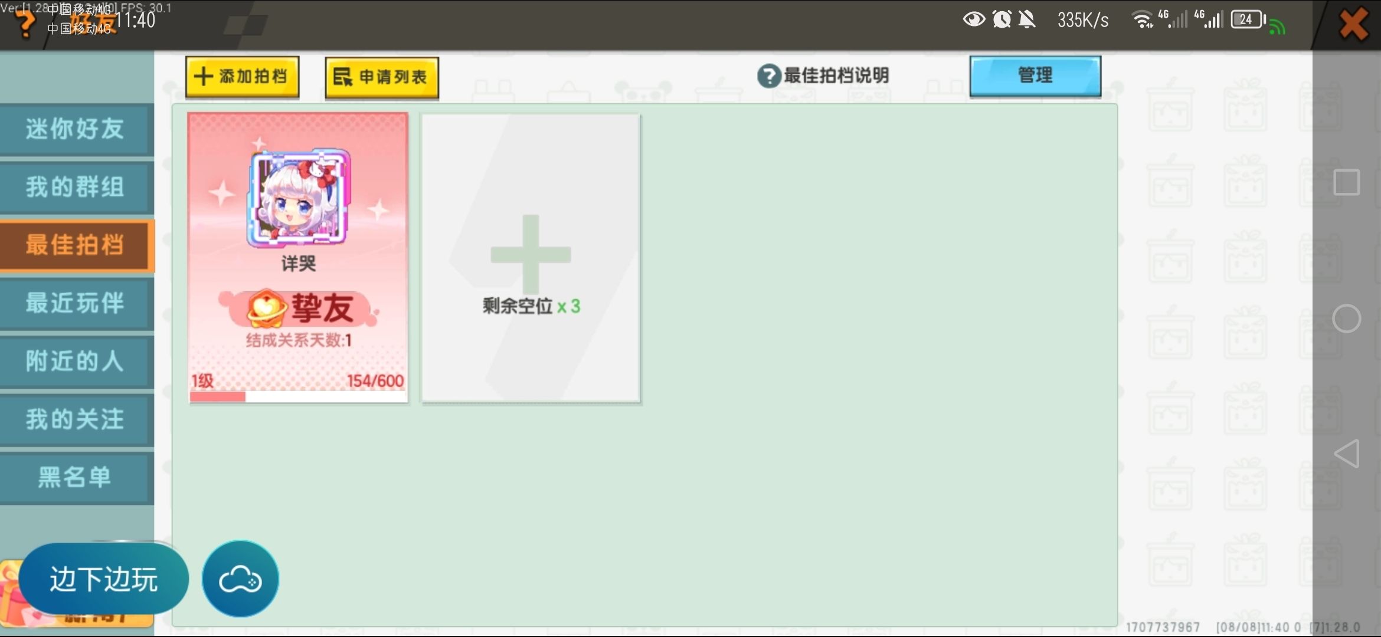Click the question icon beside 最佳拍档说明
This screenshot has width=1381, height=637.
(x=769, y=76)
